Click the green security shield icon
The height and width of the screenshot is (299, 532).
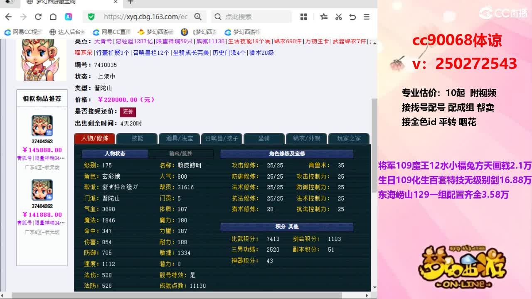(91, 17)
